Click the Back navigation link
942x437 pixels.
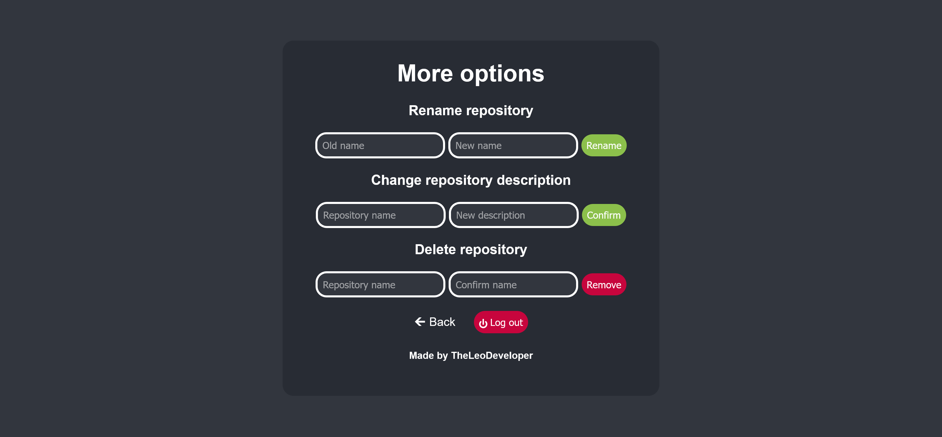pos(434,322)
